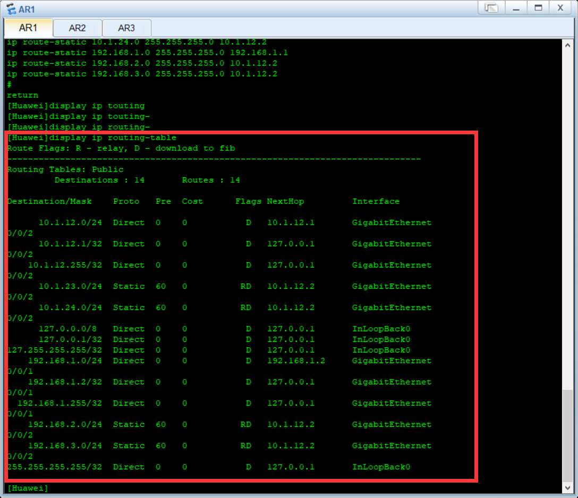Click the 127.0.0.1/32 destination entry
This screenshot has width=578, height=498.
pos(70,339)
